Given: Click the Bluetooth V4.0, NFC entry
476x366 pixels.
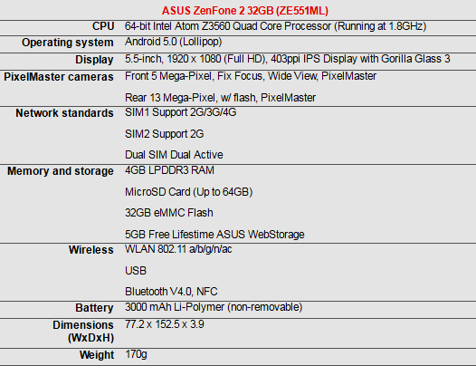Looking at the screenshot, I should (171, 292).
